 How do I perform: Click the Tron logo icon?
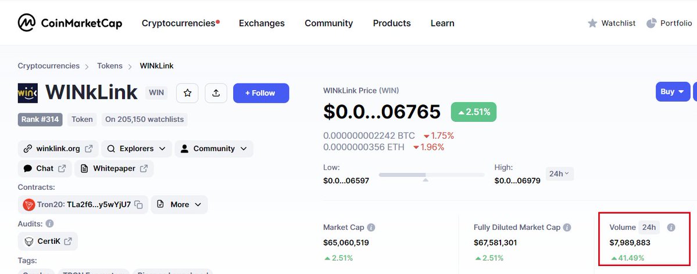(29, 205)
